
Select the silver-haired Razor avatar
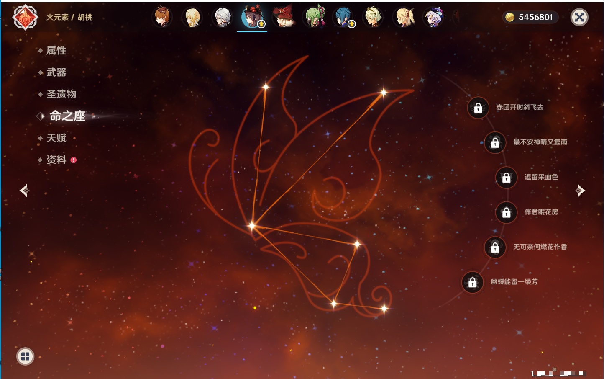[223, 17]
